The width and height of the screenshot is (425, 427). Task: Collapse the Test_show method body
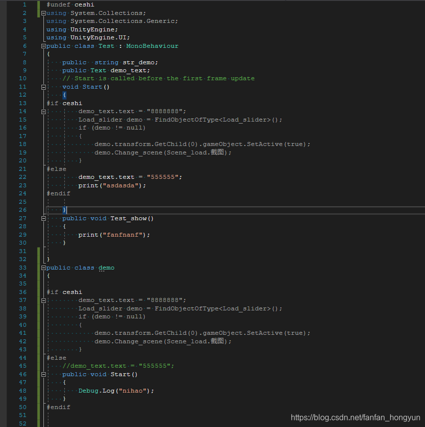point(43,218)
